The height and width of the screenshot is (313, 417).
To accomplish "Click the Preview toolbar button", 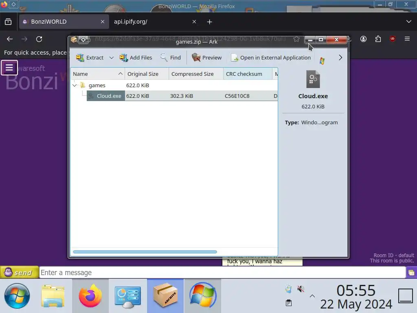I will click(206, 57).
